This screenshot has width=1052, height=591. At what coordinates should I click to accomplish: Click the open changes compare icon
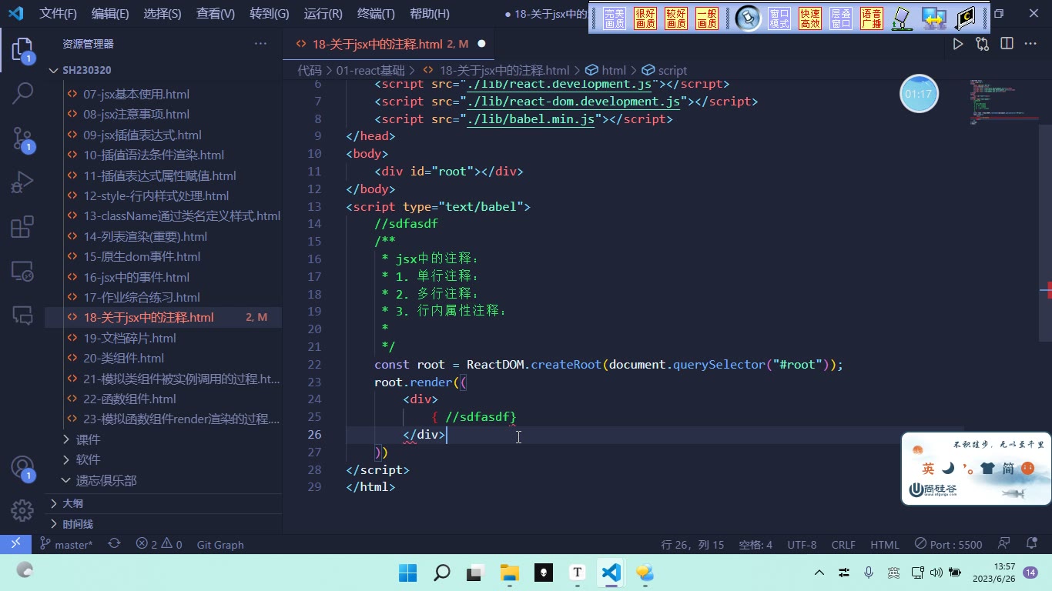[982, 44]
